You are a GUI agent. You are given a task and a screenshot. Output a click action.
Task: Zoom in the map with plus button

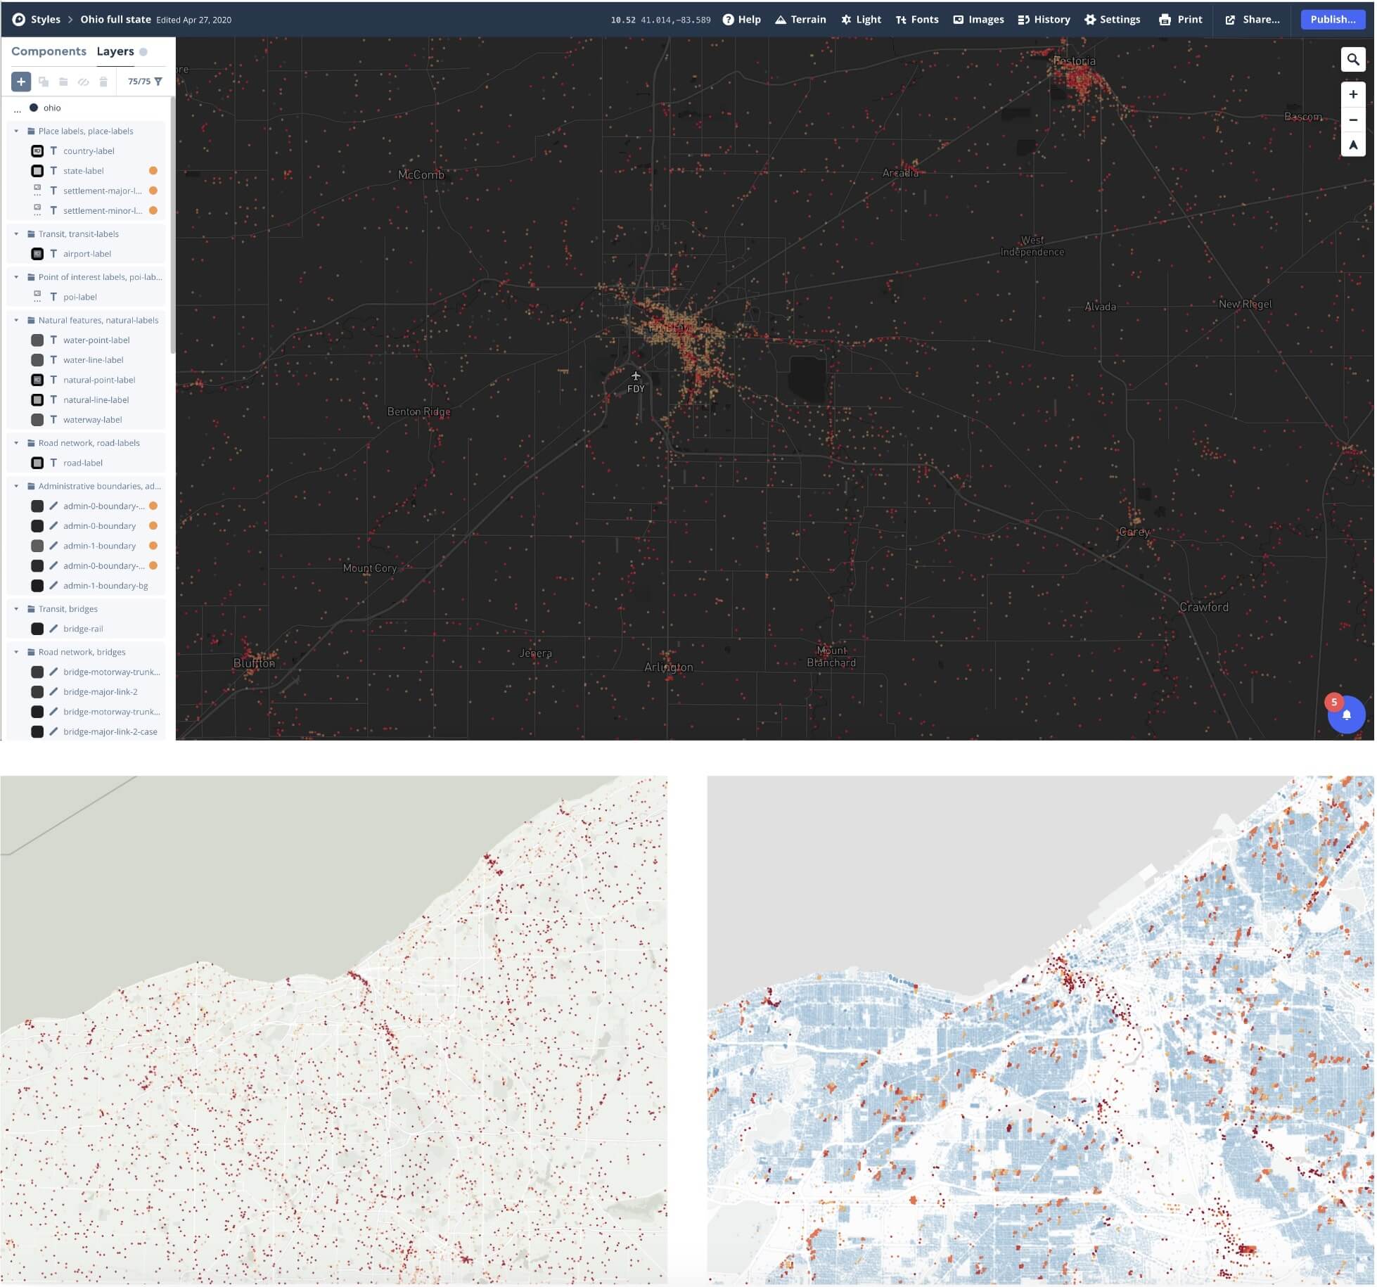(x=1352, y=94)
